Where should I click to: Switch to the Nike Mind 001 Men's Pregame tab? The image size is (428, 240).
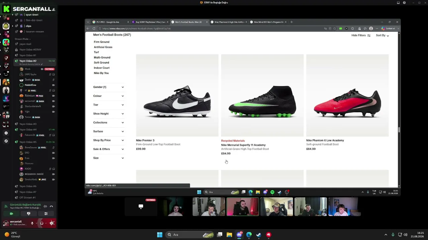pos(268,22)
